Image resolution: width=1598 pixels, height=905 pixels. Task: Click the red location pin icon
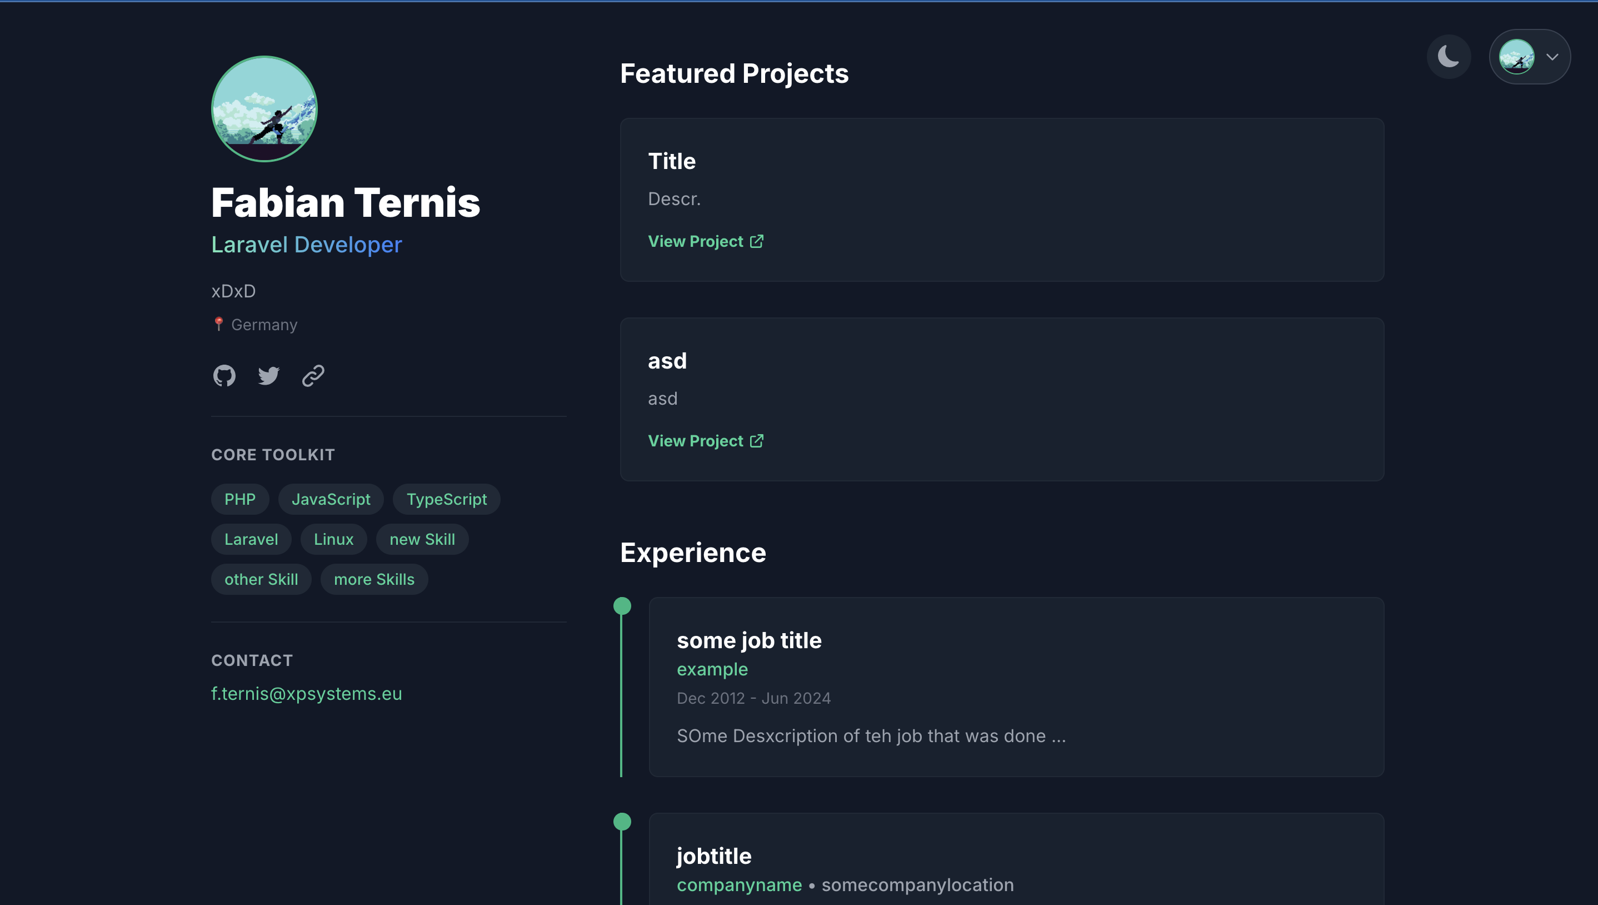[218, 324]
